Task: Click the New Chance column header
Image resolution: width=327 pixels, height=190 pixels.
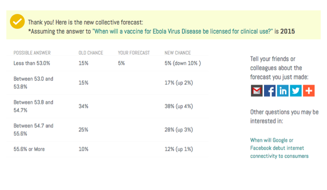Action: [x=178, y=53]
